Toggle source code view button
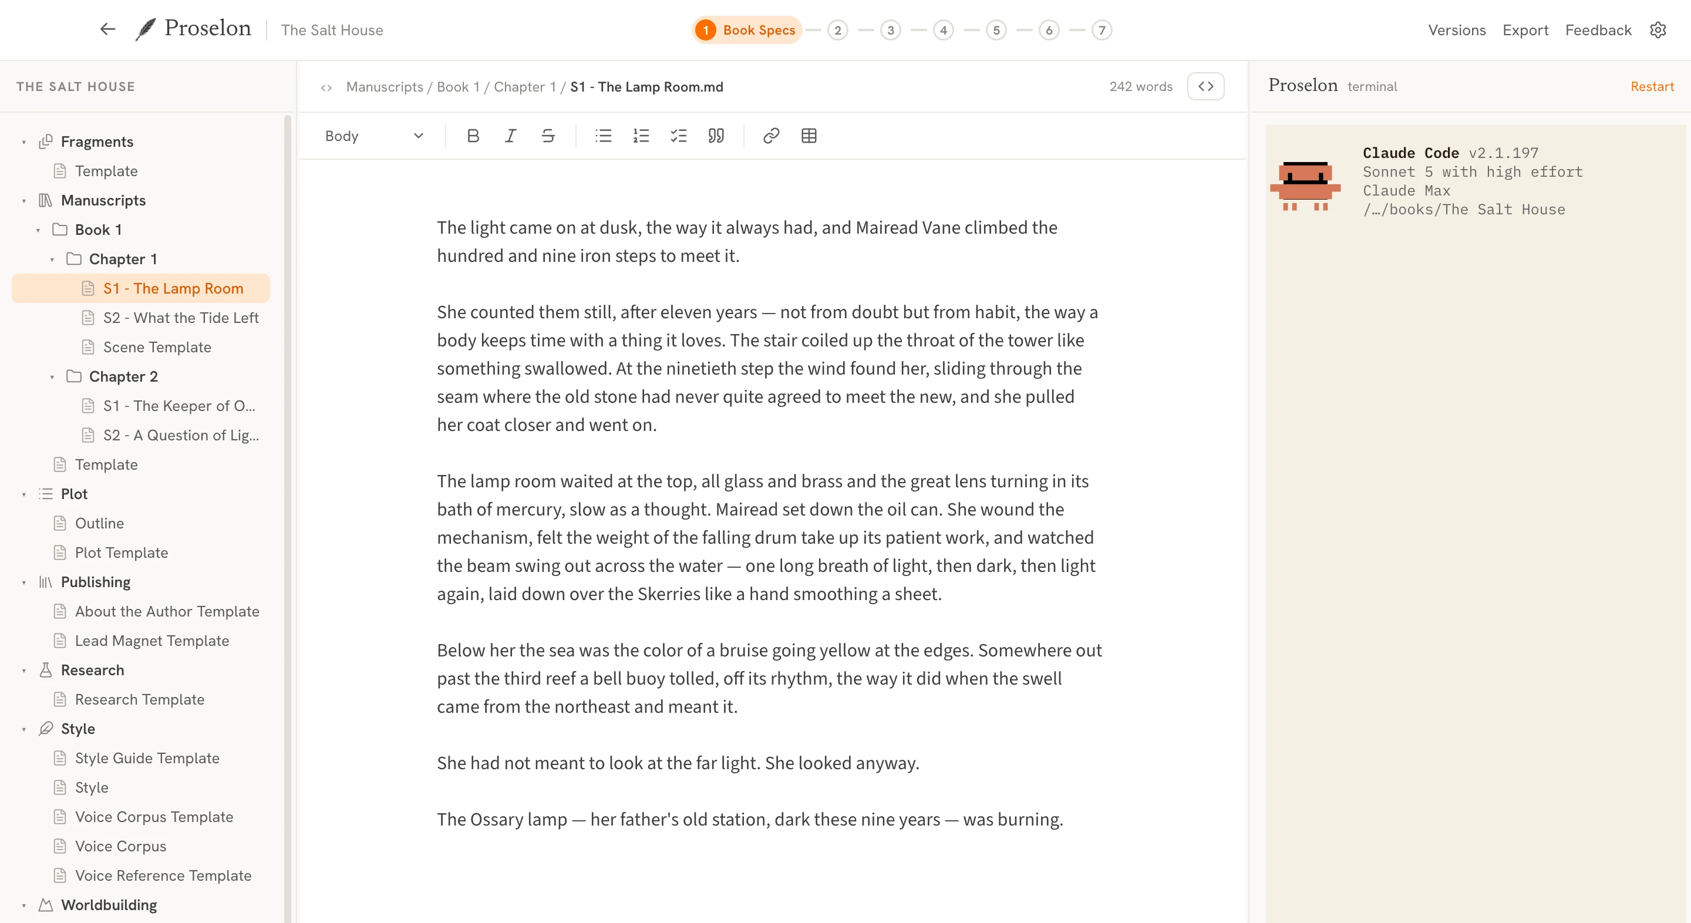The image size is (1691, 923). [1205, 86]
